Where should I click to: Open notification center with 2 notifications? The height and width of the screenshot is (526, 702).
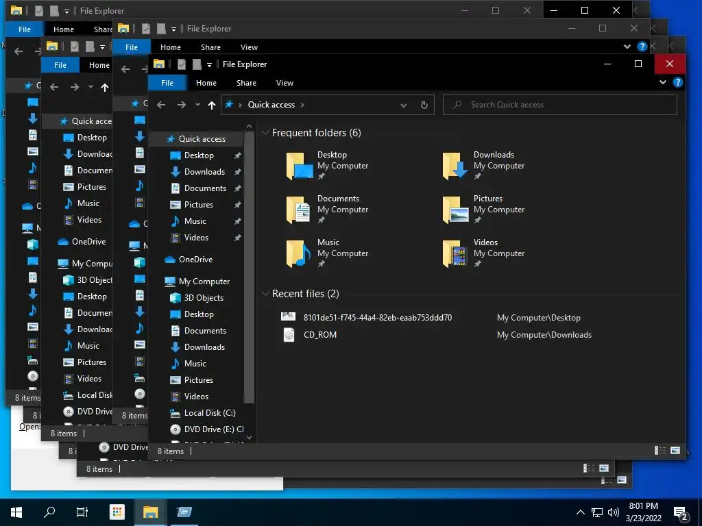[681, 513]
